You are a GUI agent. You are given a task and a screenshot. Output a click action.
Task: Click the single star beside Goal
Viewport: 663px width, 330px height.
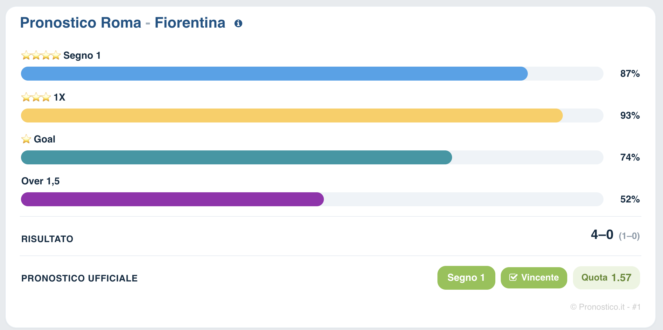point(26,139)
